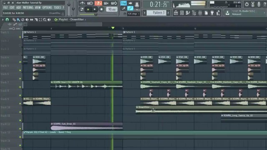Open the Mixer faders icon

pyautogui.click(x=200, y=13)
